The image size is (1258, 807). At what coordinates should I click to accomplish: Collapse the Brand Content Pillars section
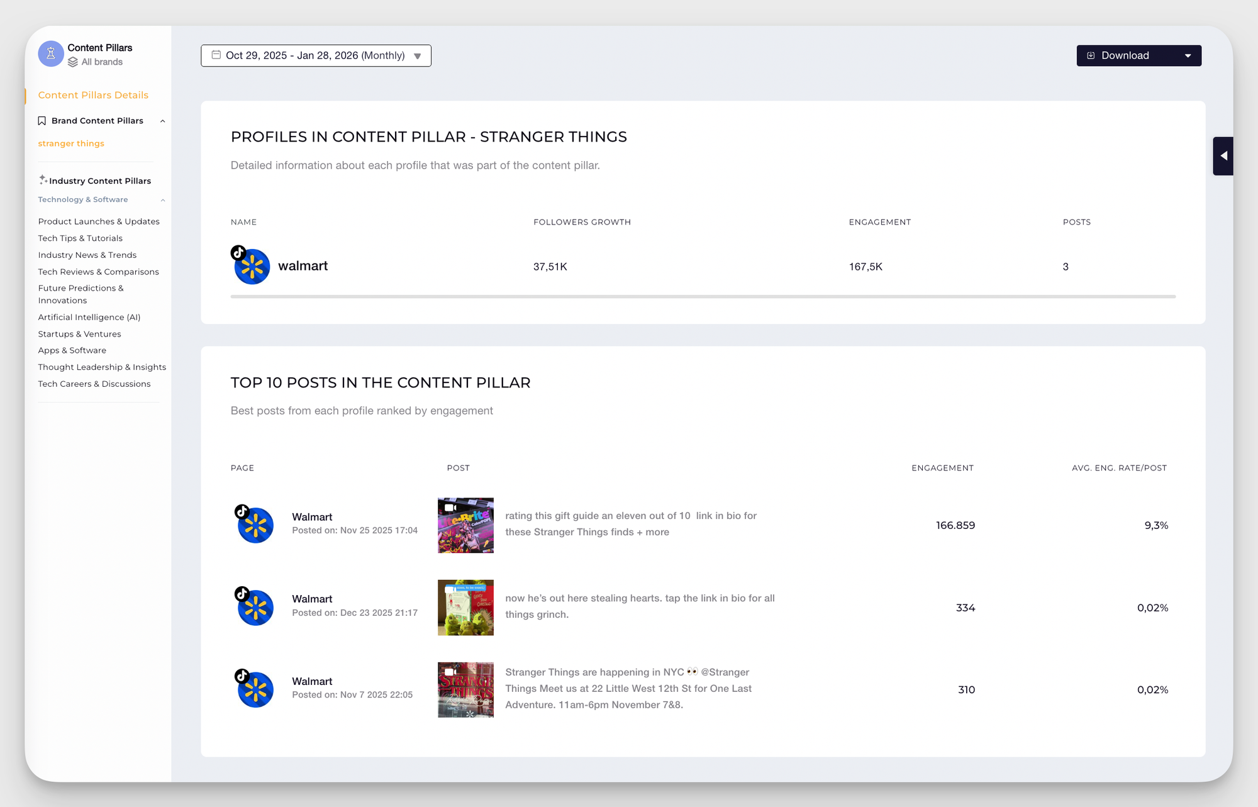tap(163, 120)
